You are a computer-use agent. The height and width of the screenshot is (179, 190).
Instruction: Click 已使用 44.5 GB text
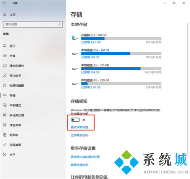point(91,42)
